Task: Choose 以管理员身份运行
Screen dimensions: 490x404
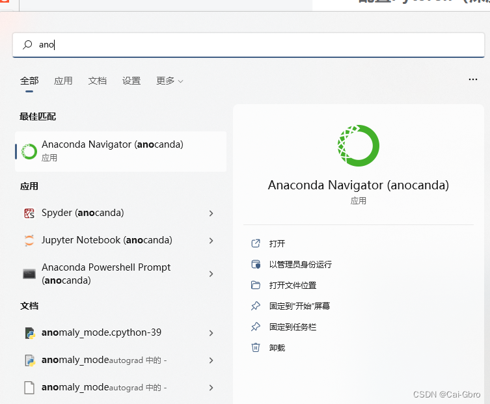Action: click(x=301, y=264)
